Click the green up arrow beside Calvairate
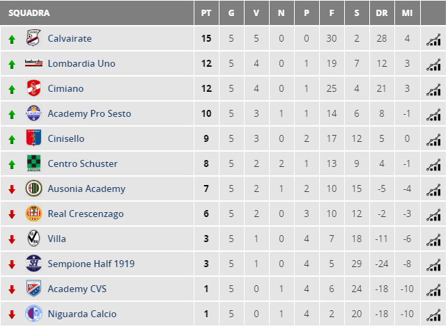 click(x=12, y=40)
